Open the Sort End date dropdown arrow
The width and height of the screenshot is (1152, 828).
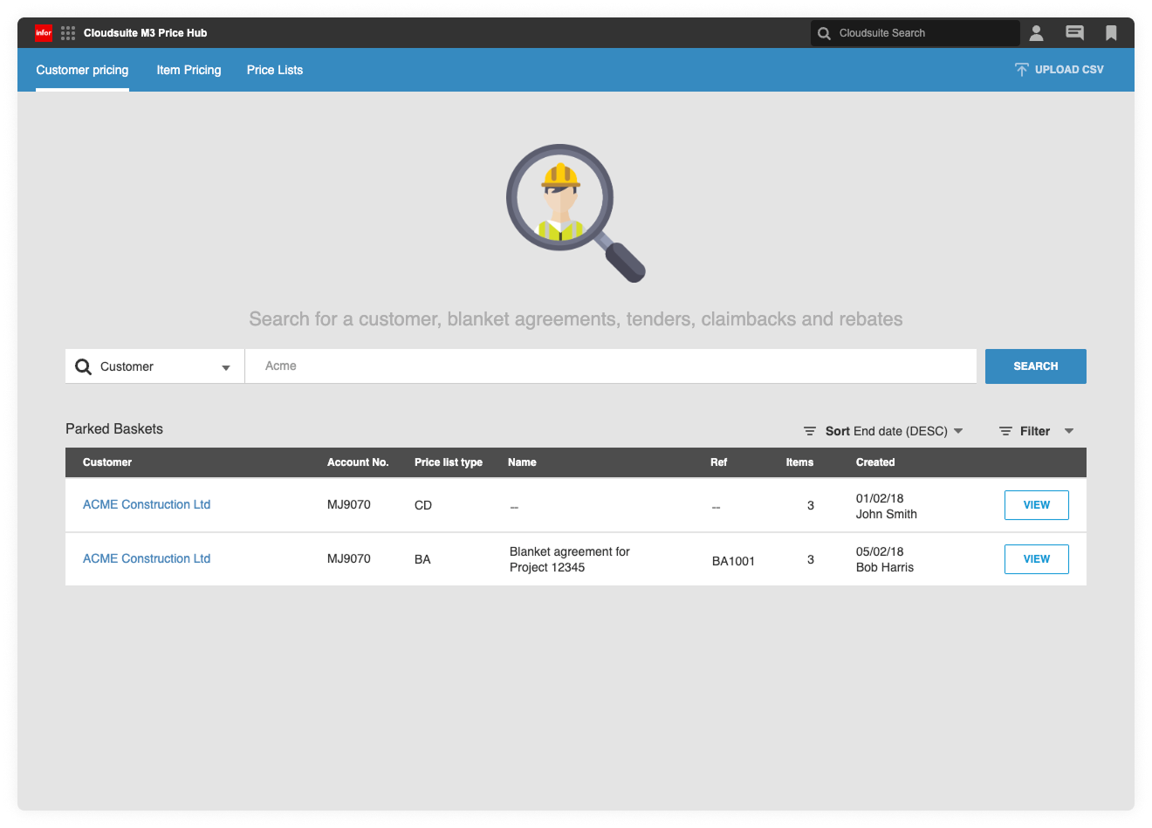(x=958, y=431)
